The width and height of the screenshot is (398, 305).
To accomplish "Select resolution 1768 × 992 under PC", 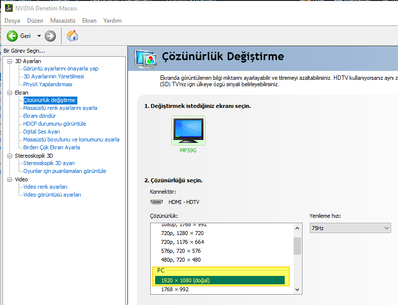I will 175,289.
